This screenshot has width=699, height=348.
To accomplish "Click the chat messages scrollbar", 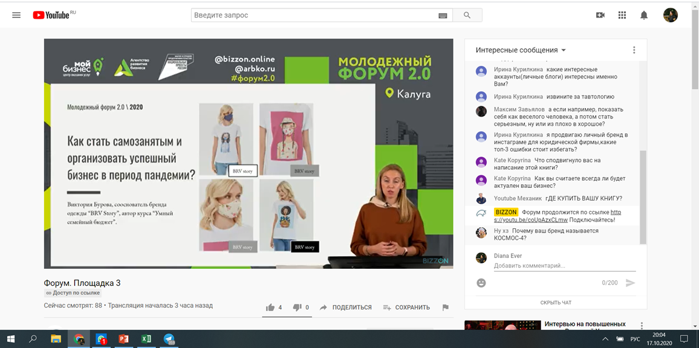I will point(643,193).
